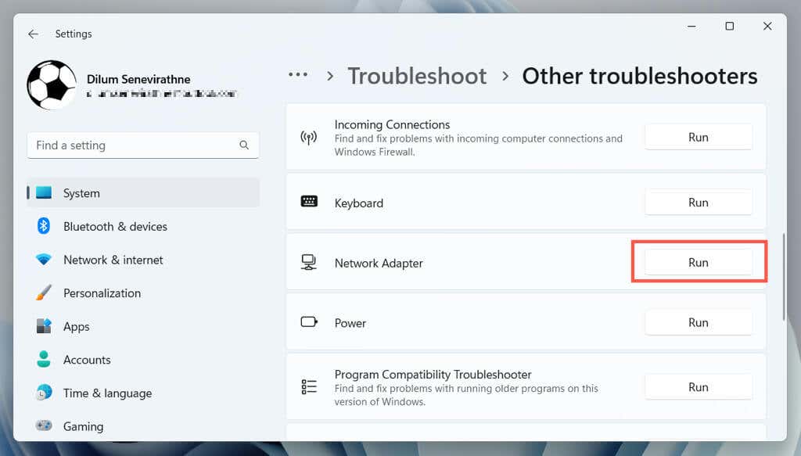Viewport: 801px width, 456px height.
Task: Expand the breadcrumb ellipsis menu
Action: click(298, 74)
